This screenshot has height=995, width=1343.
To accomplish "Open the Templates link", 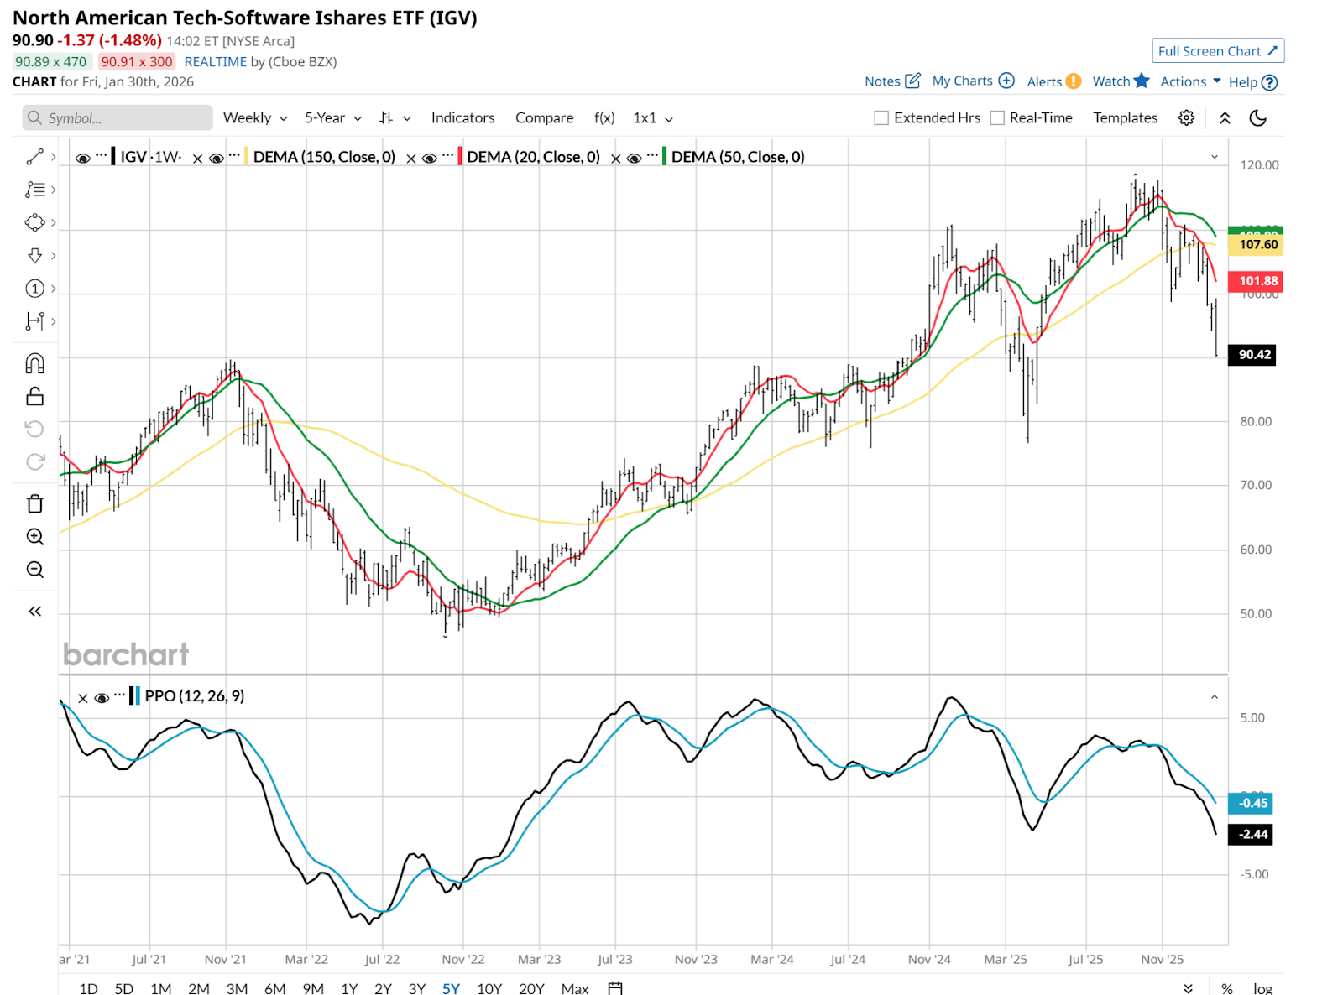I will coord(1125,118).
